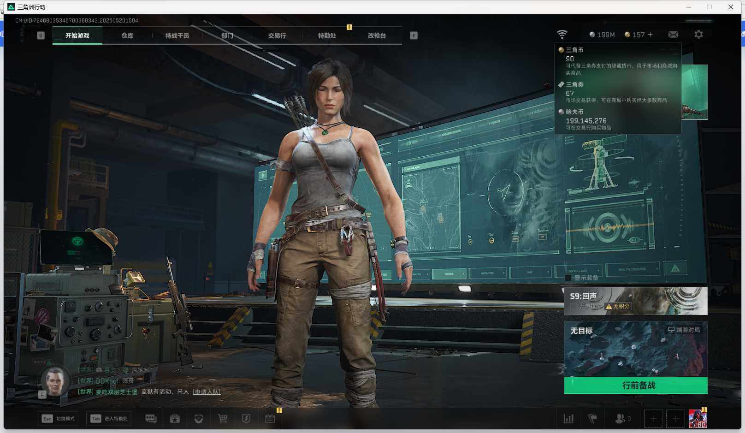Open the settings gear icon
Image resolution: width=745 pixels, height=433 pixels.
tap(698, 35)
